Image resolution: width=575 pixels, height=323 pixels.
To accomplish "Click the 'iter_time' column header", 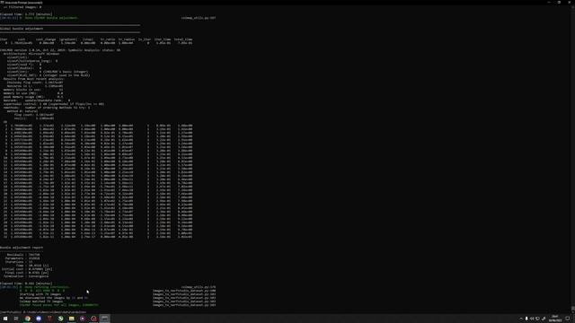I will point(163,39).
